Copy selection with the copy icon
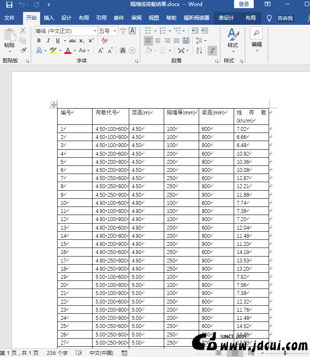The width and height of the screenshot is (310, 357). point(23,41)
